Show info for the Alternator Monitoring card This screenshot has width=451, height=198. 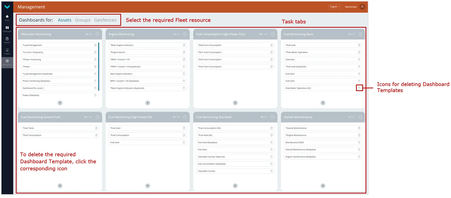(97, 34)
